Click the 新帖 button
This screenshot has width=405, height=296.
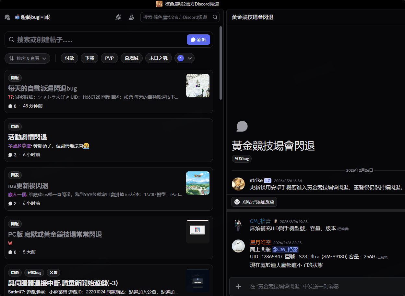pyautogui.click(x=198, y=40)
